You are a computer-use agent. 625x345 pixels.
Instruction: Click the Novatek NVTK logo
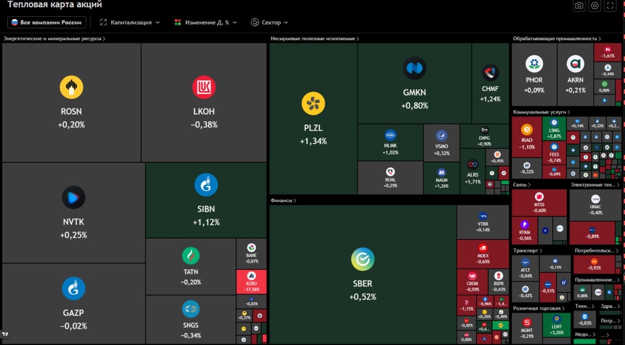73,198
